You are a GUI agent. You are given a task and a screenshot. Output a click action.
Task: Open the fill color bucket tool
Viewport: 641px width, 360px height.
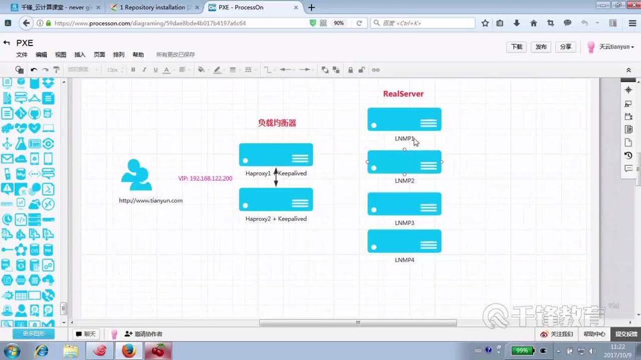202,69
